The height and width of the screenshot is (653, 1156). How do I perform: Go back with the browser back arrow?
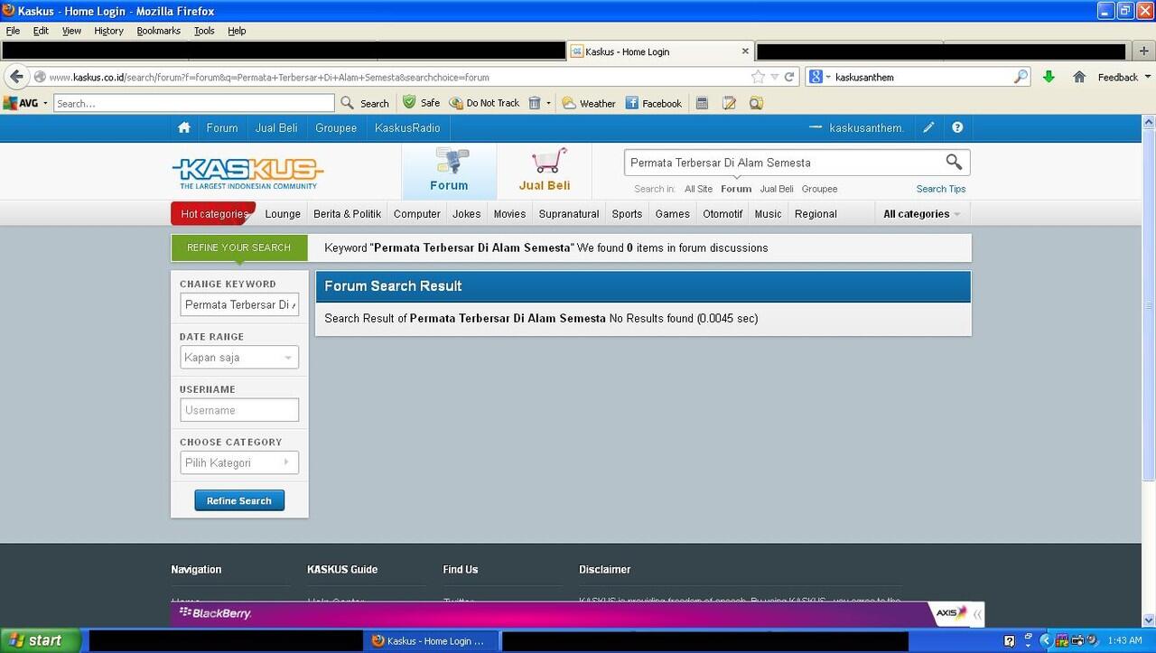pyautogui.click(x=16, y=77)
